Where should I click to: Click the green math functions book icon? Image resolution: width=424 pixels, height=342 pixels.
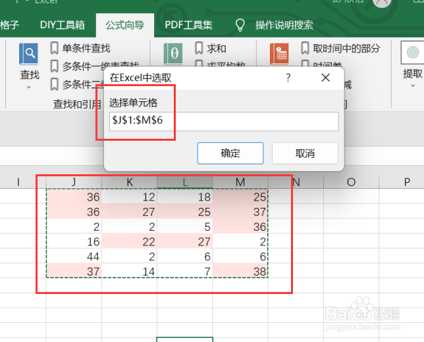pos(173,55)
